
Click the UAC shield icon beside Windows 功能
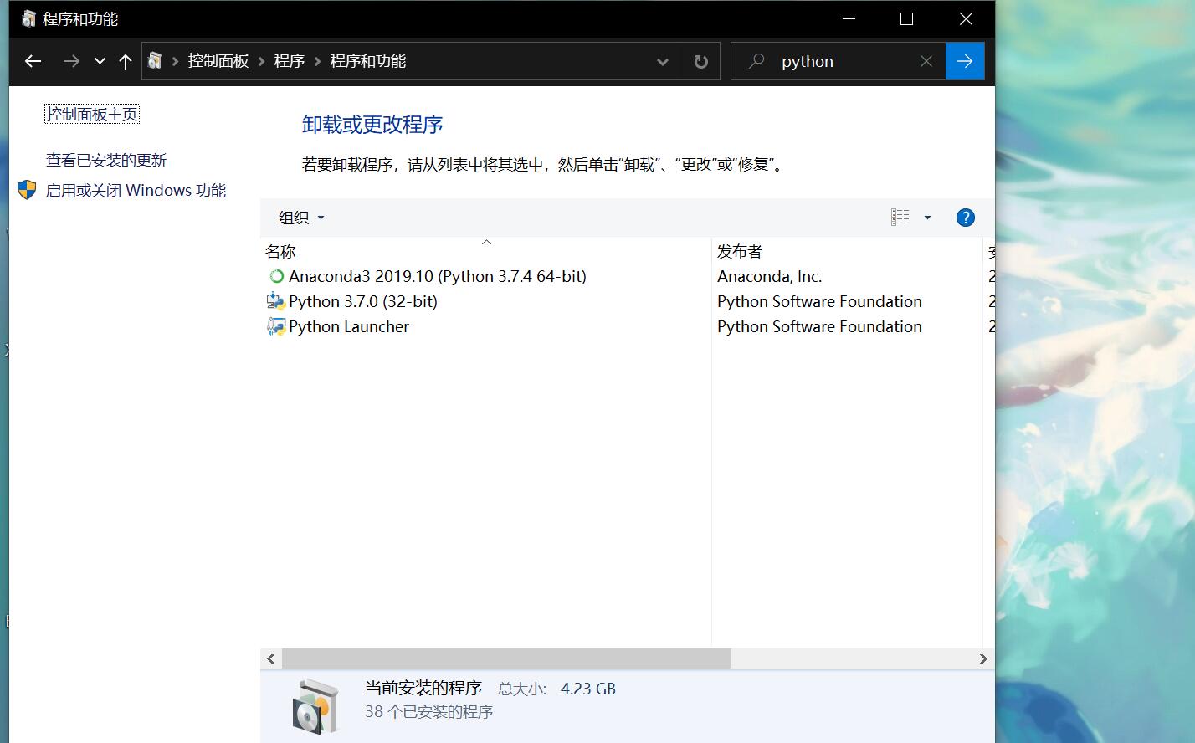click(26, 190)
